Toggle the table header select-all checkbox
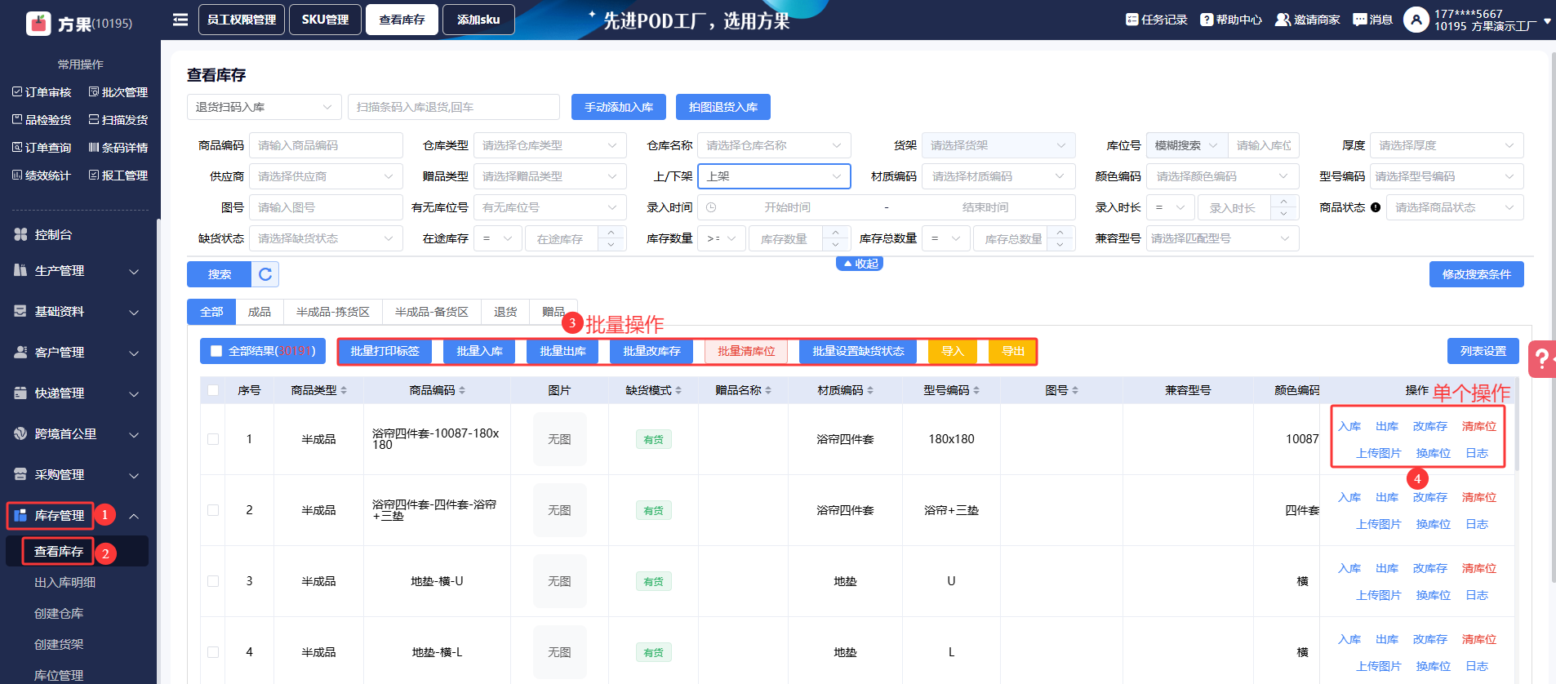The height and width of the screenshot is (684, 1556). tap(213, 390)
